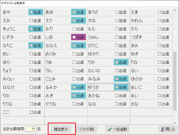Image resolution: width=179 pixels, height=135 pixels.
Task: Click the 合計出勤者数 number field
Action: click(x=31, y=129)
